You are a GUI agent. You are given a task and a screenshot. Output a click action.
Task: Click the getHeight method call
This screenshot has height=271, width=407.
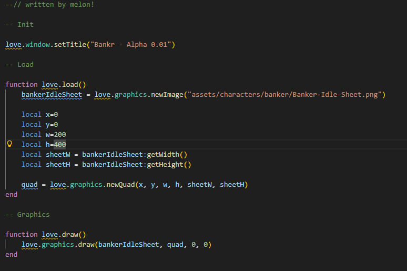coord(165,164)
